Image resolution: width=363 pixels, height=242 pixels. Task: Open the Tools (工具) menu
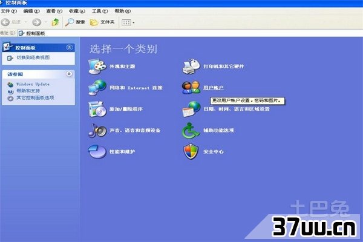pos(100,11)
